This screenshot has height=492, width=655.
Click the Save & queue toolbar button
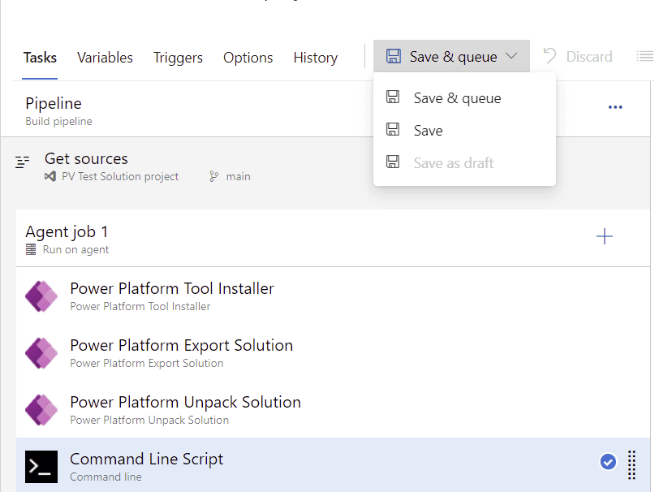(451, 56)
